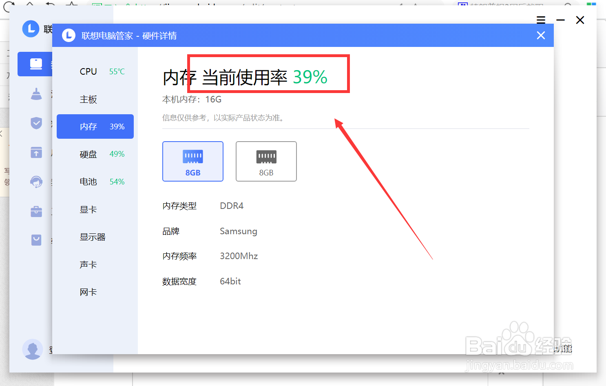Screen dimensions: 606x386
Task: Click the 品牌 label
Action: pyautogui.click(x=171, y=231)
